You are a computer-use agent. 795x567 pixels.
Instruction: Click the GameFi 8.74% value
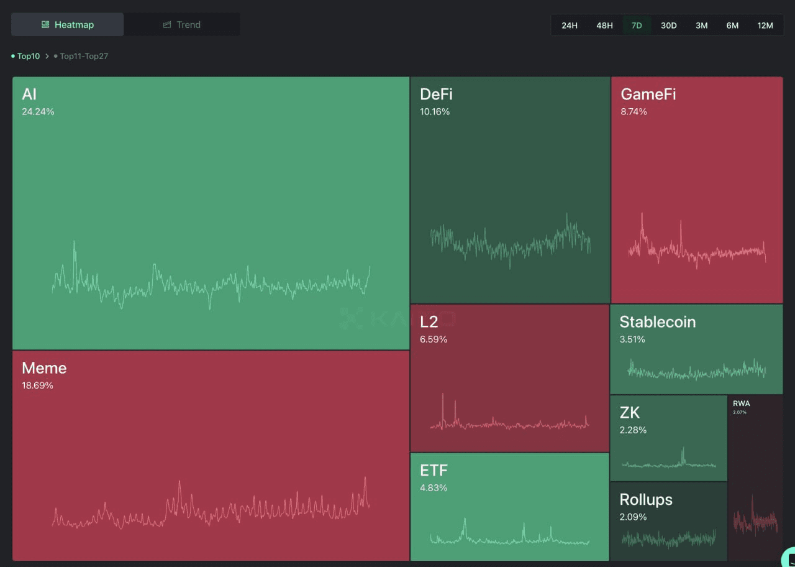click(634, 112)
